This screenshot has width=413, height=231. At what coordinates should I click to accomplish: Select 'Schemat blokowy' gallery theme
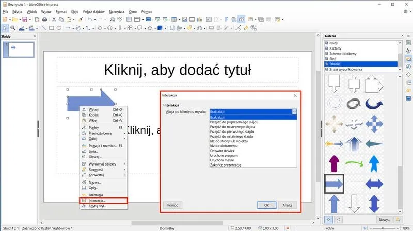click(361, 54)
